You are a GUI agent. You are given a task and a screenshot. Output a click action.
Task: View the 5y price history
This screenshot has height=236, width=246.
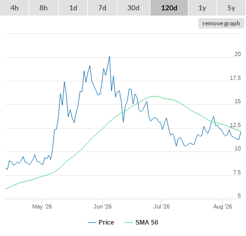(231, 8)
